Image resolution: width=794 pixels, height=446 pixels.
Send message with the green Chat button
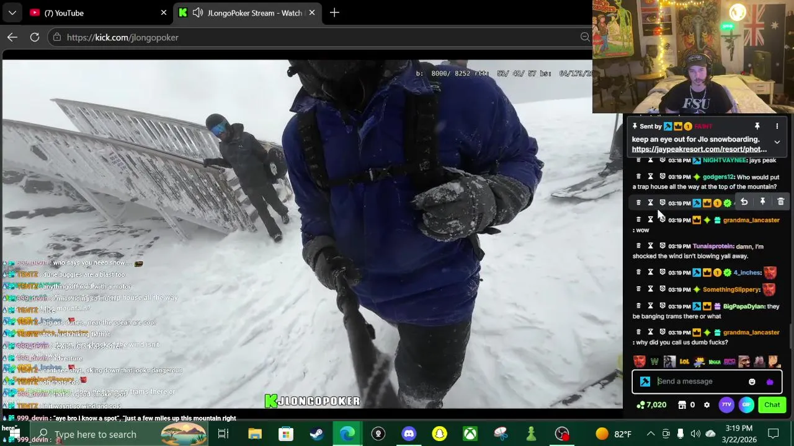[x=772, y=405]
